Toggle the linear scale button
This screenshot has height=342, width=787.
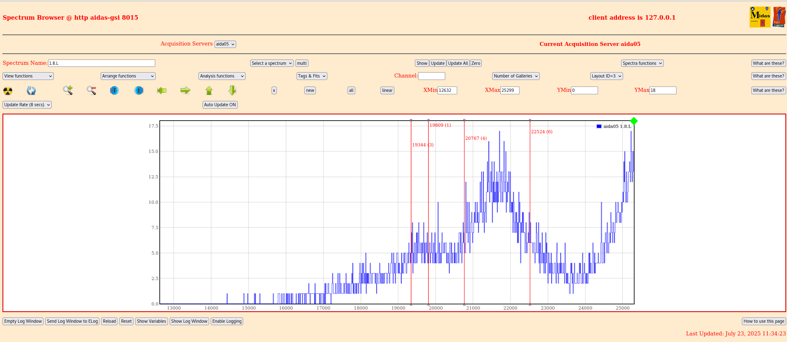pos(387,90)
